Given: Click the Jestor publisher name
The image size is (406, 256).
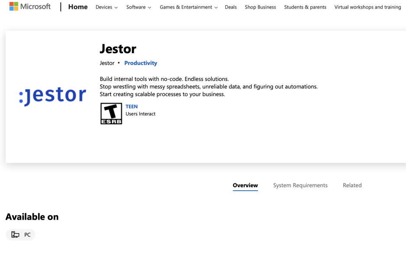Looking at the screenshot, I should click(107, 63).
